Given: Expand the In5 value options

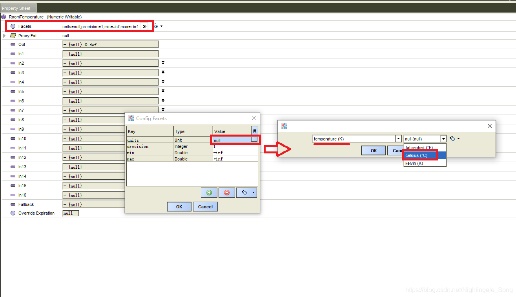Looking at the screenshot, I should click(163, 91).
